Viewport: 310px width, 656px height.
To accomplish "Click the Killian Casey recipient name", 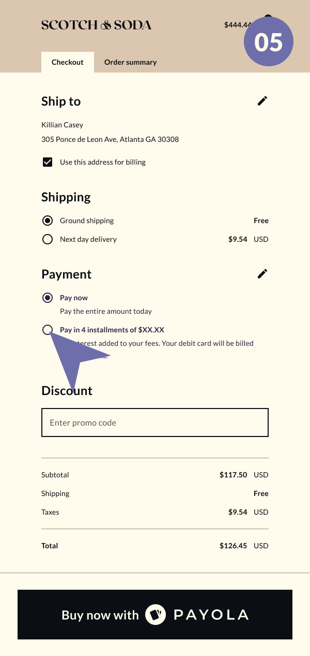I will click(x=62, y=125).
